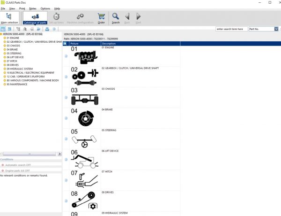This screenshot has width=281, height=216.
Task: Open the Notes menu
Action: tap(33, 8)
